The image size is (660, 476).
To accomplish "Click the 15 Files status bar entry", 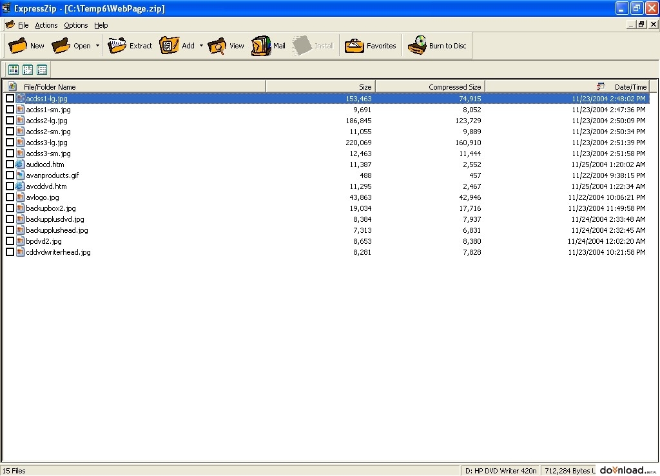I will coord(14,471).
